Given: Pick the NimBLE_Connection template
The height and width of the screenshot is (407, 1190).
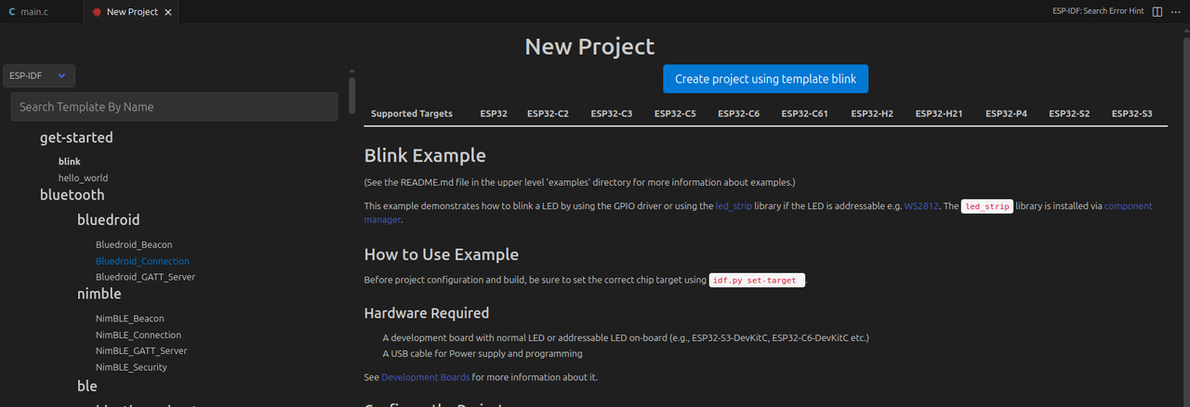Looking at the screenshot, I should tap(139, 335).
